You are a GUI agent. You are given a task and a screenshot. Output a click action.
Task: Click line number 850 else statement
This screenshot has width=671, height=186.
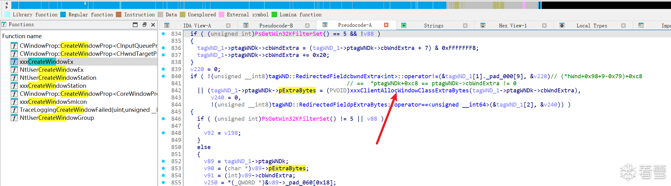tap(176, 147)
